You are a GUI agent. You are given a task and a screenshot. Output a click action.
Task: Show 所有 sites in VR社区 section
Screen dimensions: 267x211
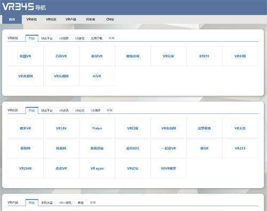pyautogui.click(x=109, y=111)
